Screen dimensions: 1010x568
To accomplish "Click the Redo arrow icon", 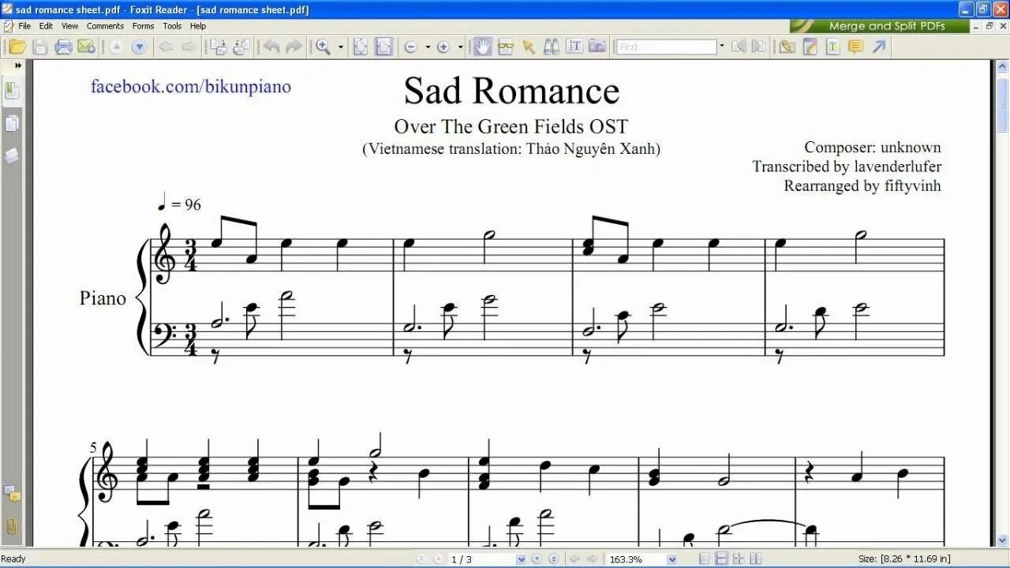I will (294, 47).
